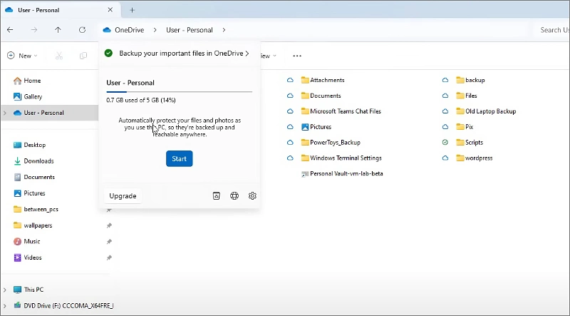Open the New item menu
Viewport: 570px width, 316px height.
pos(23,56)
